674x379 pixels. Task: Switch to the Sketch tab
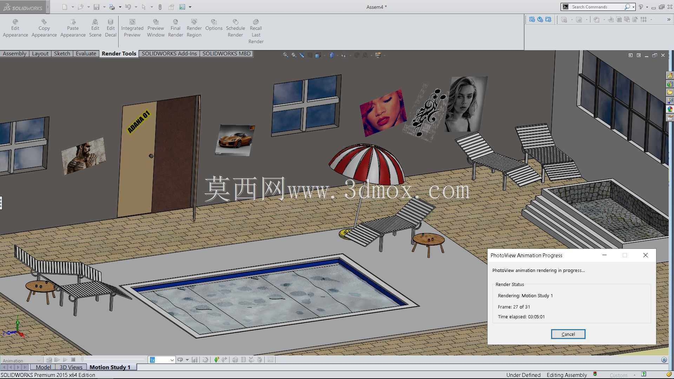point(62,54)
